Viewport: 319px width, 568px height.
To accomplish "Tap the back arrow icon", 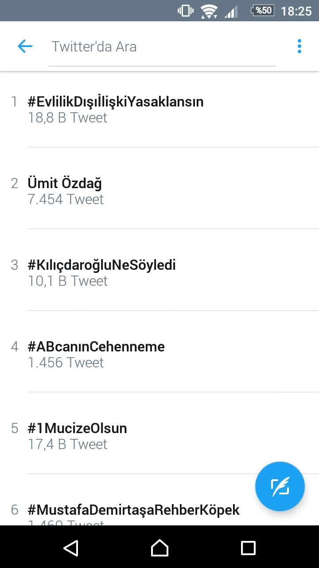I will 25,46.
